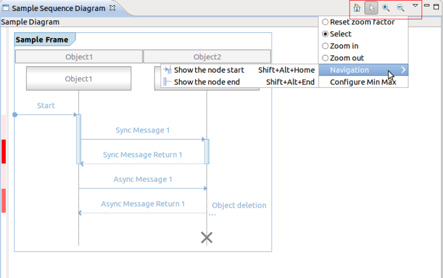Image resolution: width=443 pixels, height=278 pixels.
Task: Select the Reset zoom factor radio option
Action: click(325, 22)
